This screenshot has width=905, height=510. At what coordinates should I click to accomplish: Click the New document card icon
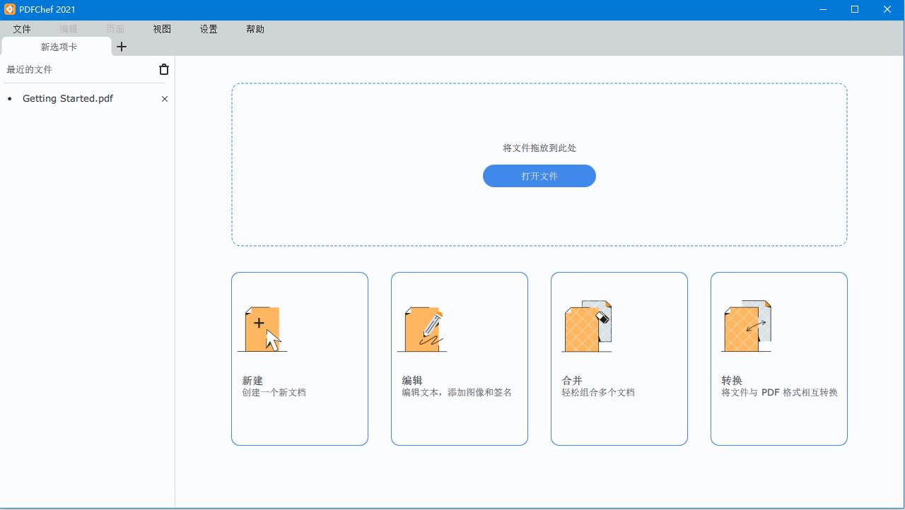coord(262,328)
